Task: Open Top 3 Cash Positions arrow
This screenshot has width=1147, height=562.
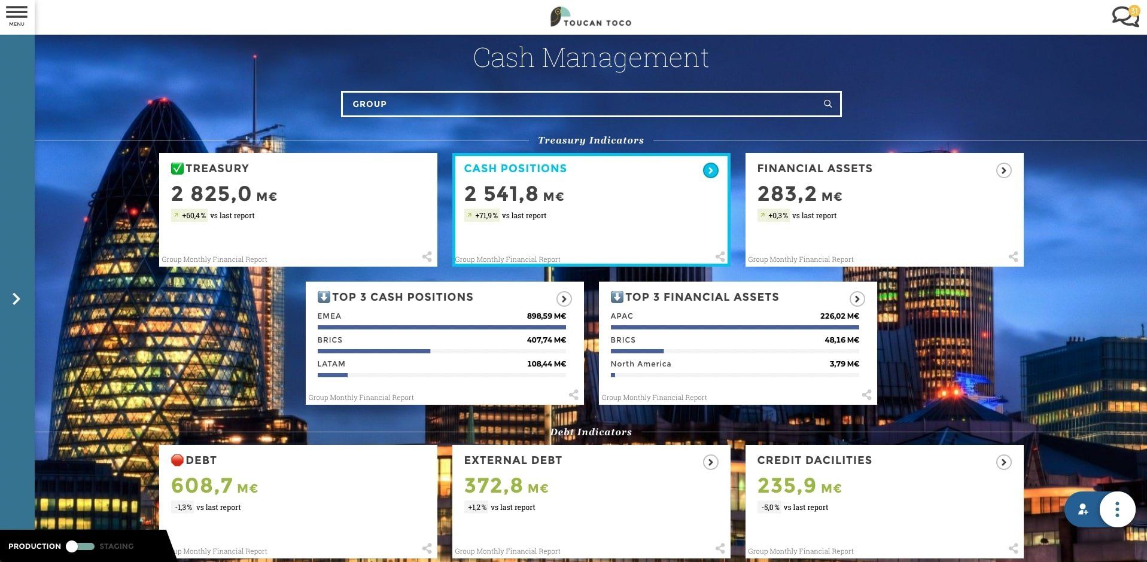Action: [x=564, y=299]
